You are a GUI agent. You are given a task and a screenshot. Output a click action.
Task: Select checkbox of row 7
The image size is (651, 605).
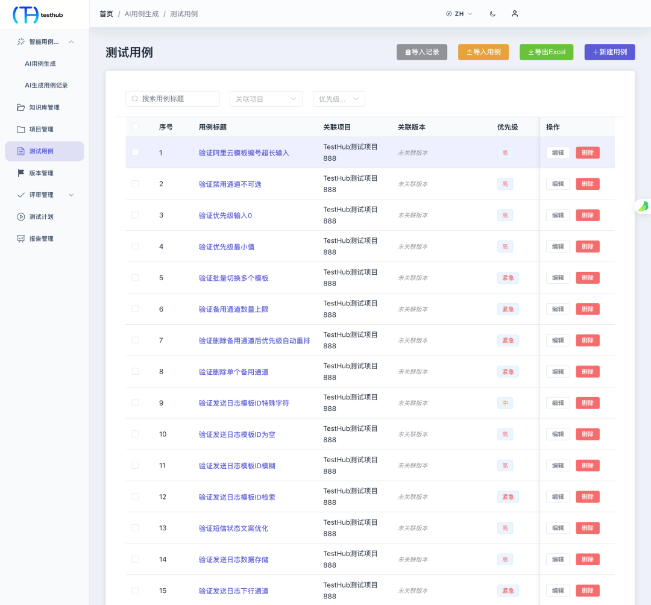[136, 340]
